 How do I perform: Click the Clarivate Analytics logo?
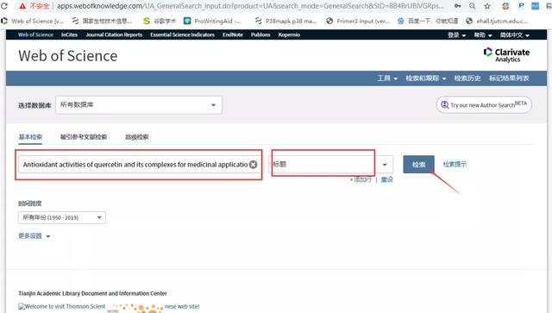tap(506, 55)
